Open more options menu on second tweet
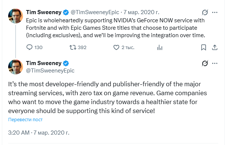Viewport: 225px width, 145px height. point(215,63)
